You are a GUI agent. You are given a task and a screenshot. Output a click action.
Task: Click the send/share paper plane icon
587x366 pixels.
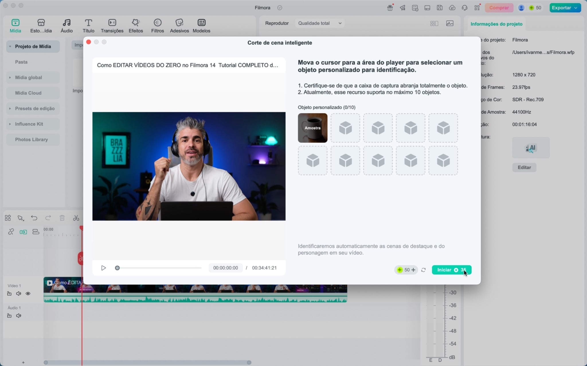click(x=403, y=8)
